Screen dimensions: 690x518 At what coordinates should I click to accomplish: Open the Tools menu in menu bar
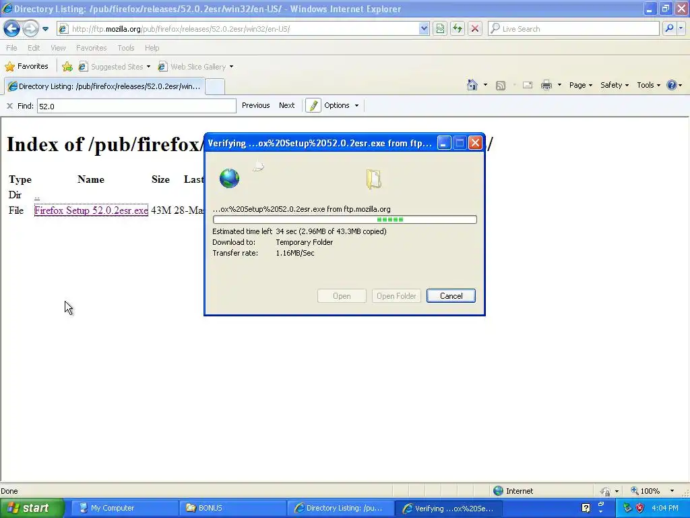pyautogui.click(x=126, y=48)
